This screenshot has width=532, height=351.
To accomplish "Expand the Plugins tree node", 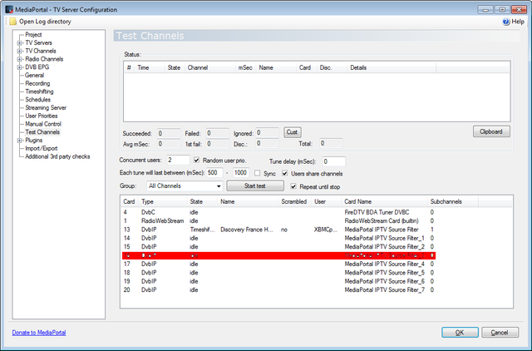I will pos(19,141).
